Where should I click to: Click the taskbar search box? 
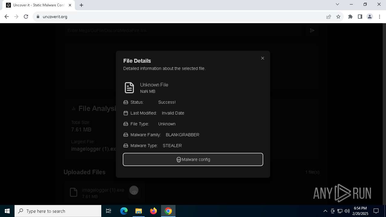point(58,211)
